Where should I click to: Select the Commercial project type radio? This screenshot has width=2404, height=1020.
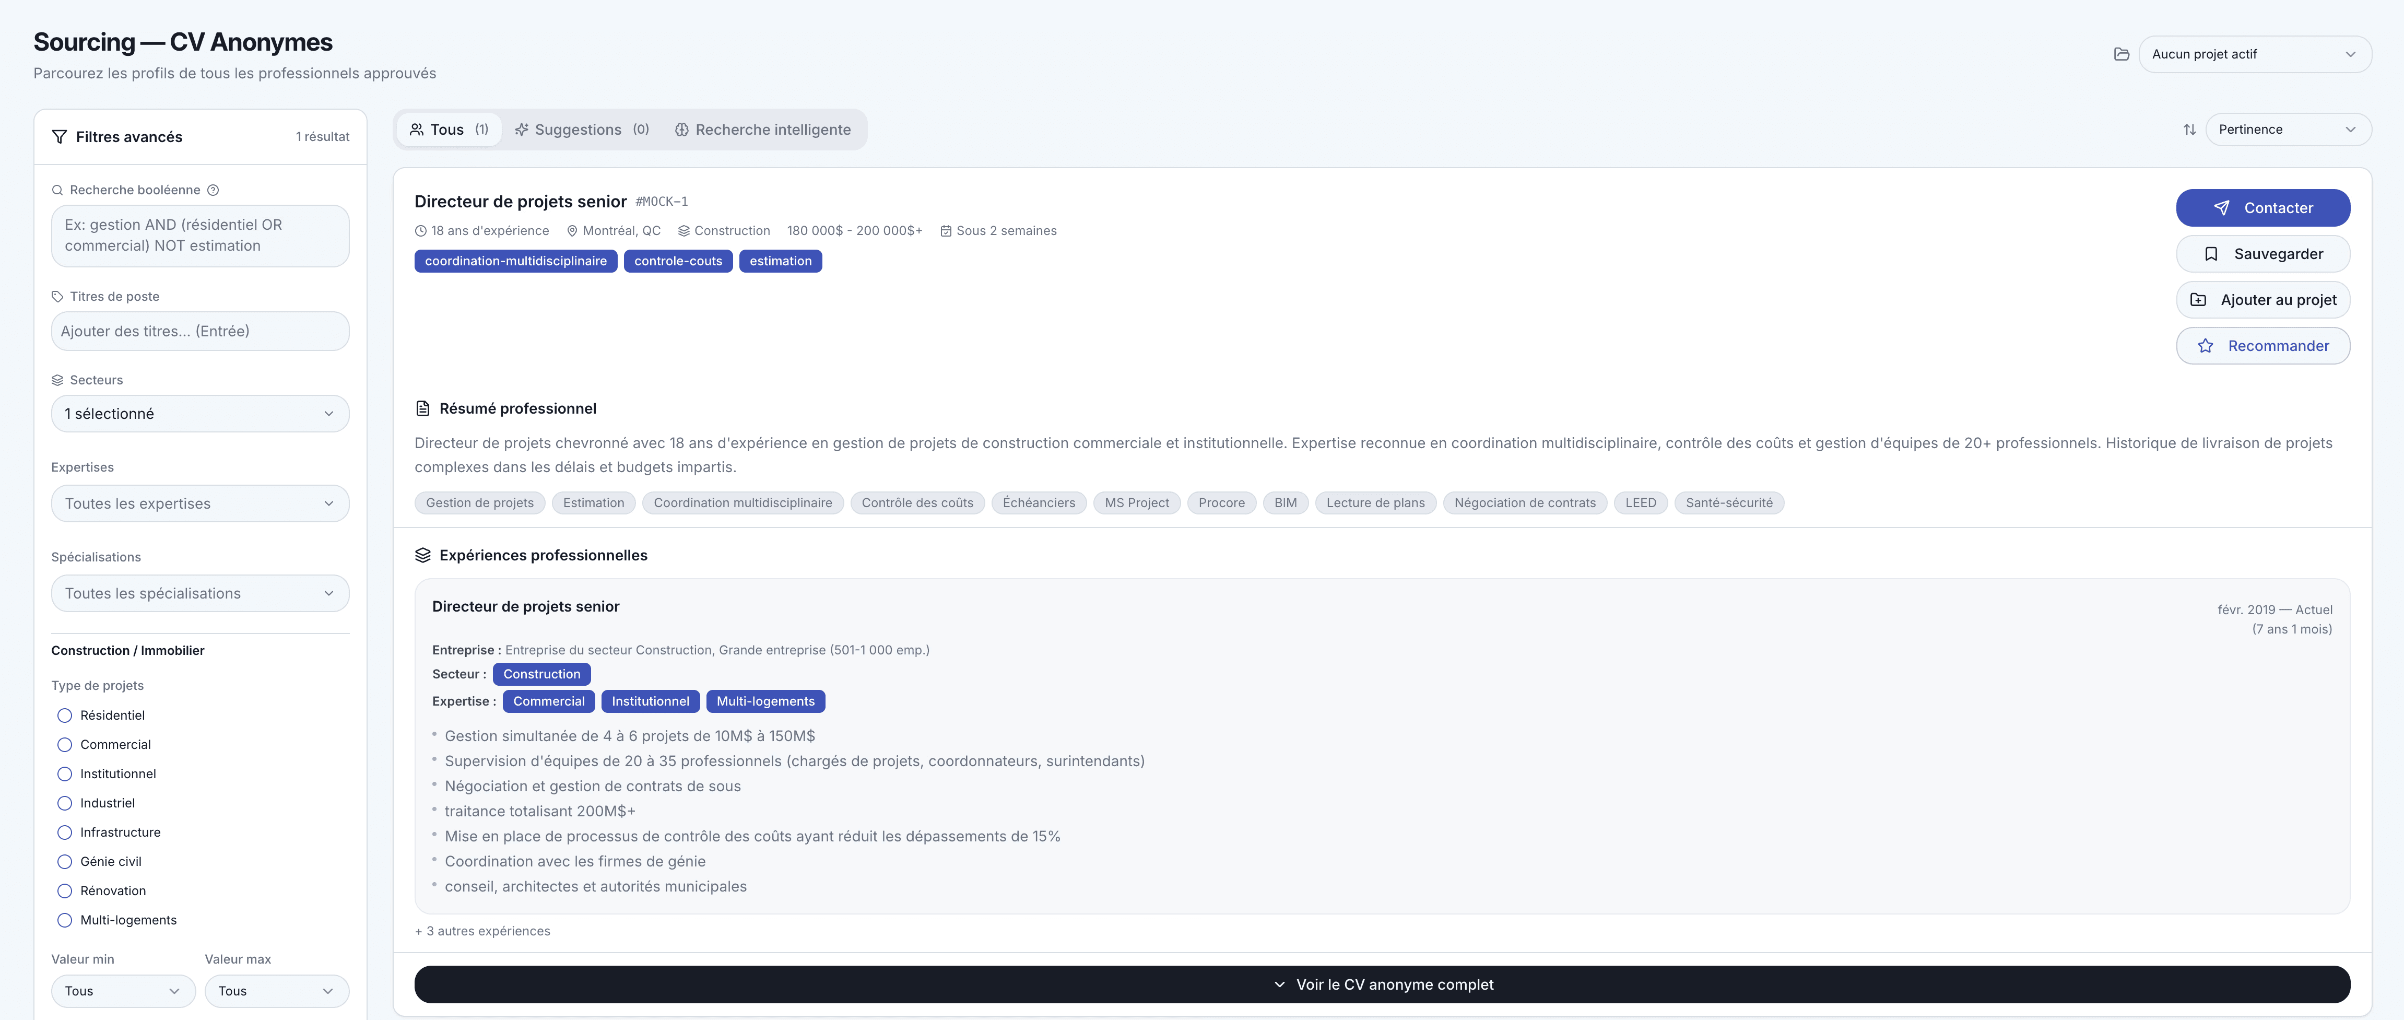point(64,745)
